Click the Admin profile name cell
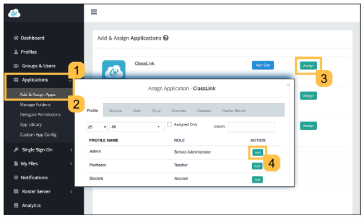Image resolution: width=364 pixels, height=218 pixels. pyautogui.click(x=95, y=151)
